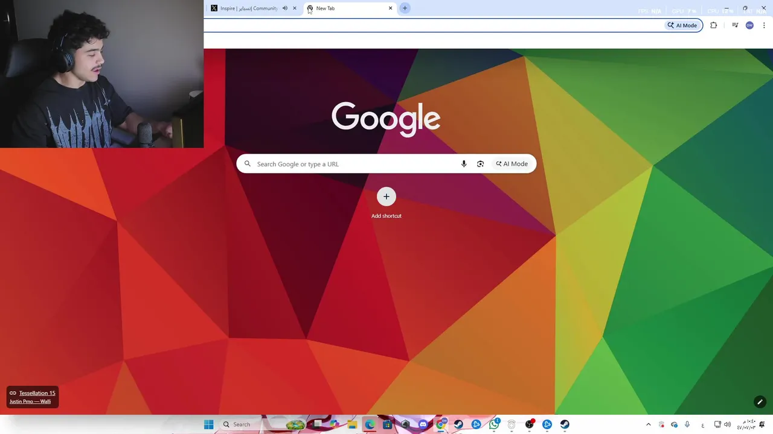This screenshot has height=434, width=773.
Task: Click the Add shortcut plus button
Action: pyautogui.click(x=386, y=197)
